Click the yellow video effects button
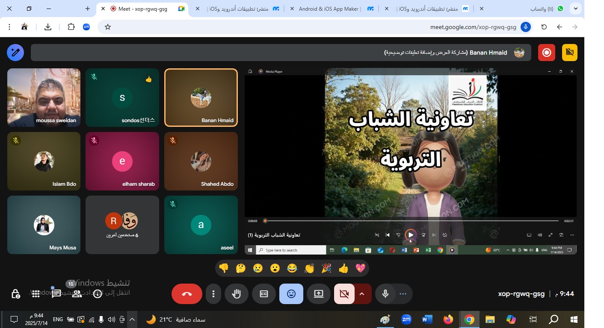The image size is (604, 328). (570, 53)
